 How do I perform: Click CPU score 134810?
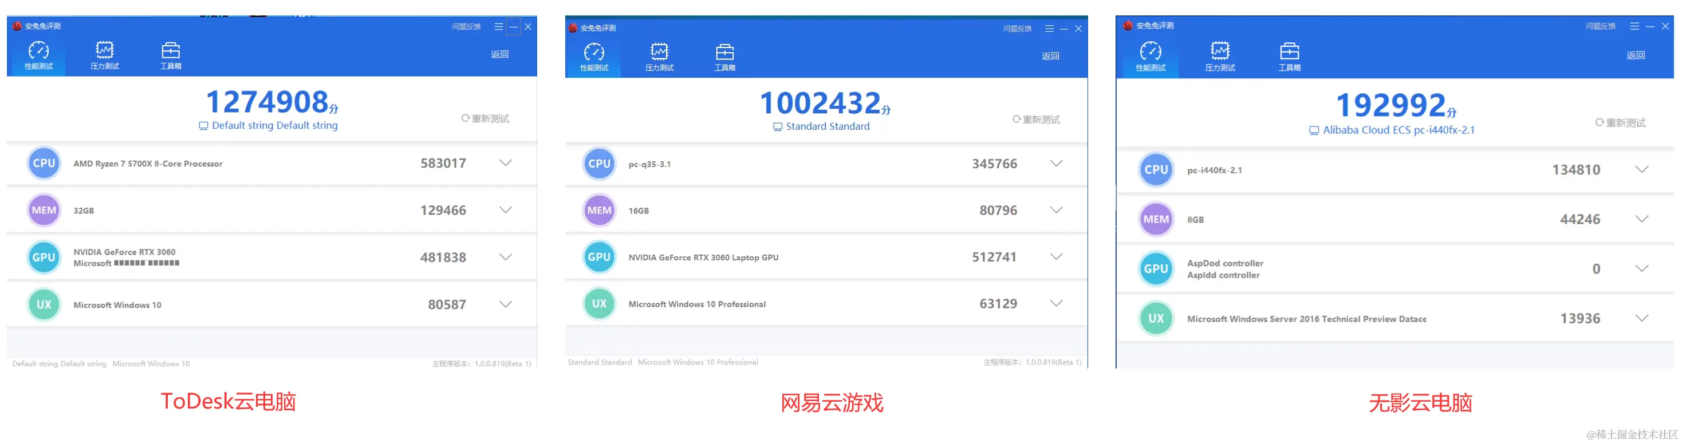click(1575, 169)
